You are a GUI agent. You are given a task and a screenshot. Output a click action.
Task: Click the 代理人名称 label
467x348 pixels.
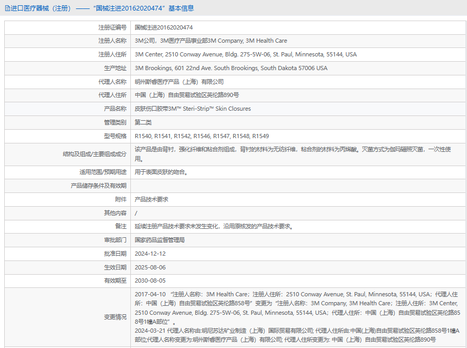click(x=112, y=82)
